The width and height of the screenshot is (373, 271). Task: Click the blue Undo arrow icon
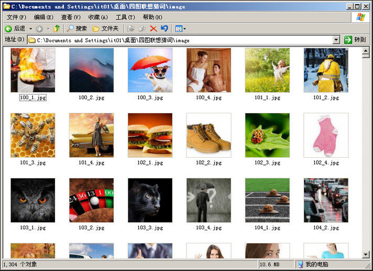click(164, 29)
